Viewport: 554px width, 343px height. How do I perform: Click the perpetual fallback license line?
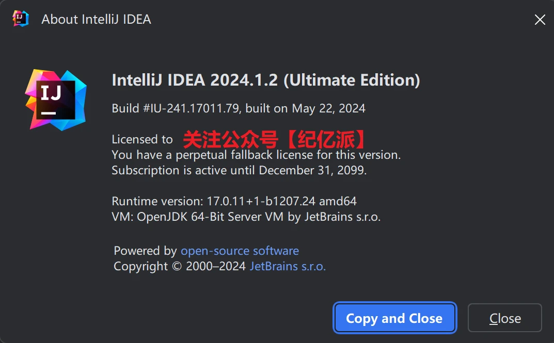(x=256, y=155)
